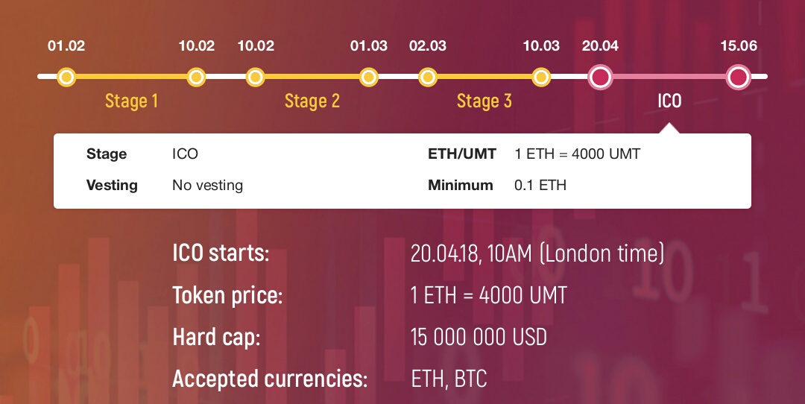
Task: Click the Hard cap "15 000 000 USD" text
Action: [479, 337]
